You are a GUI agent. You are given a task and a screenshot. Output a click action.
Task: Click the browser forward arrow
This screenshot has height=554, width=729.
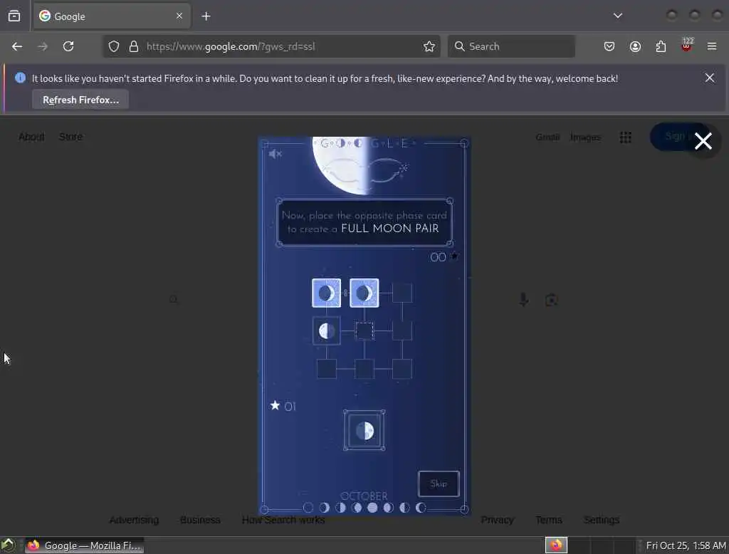click(42, 46)
